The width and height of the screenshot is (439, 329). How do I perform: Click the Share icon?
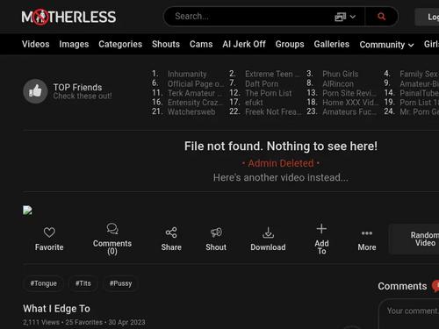coord(171,232)
